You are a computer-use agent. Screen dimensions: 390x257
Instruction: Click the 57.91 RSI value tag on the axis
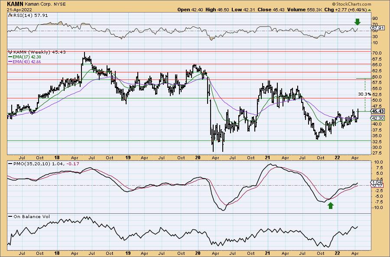tap(377, 28)
